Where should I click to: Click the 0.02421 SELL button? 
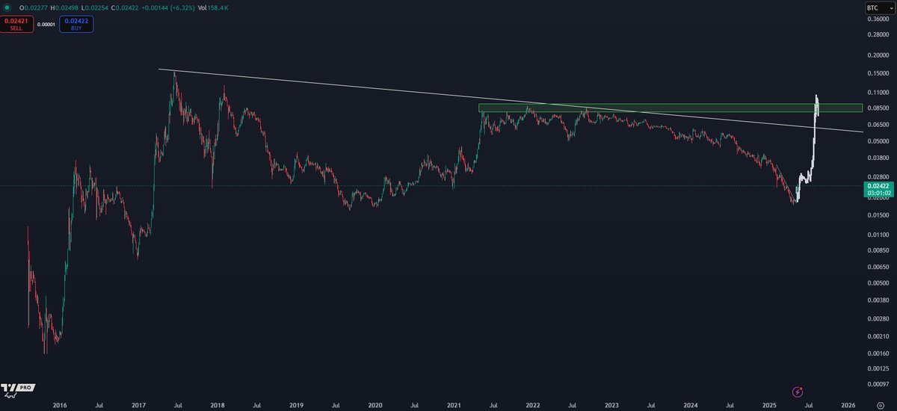coord(16,23)
